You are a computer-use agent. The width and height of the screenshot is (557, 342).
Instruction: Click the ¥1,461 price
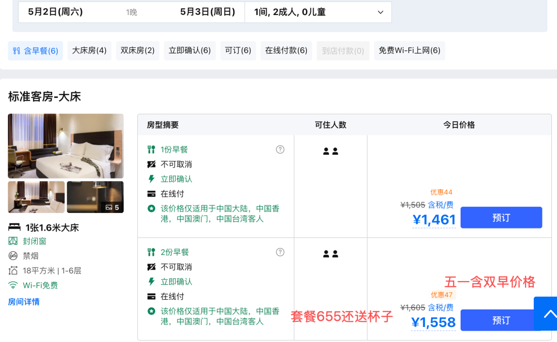[x=434, y=220]
